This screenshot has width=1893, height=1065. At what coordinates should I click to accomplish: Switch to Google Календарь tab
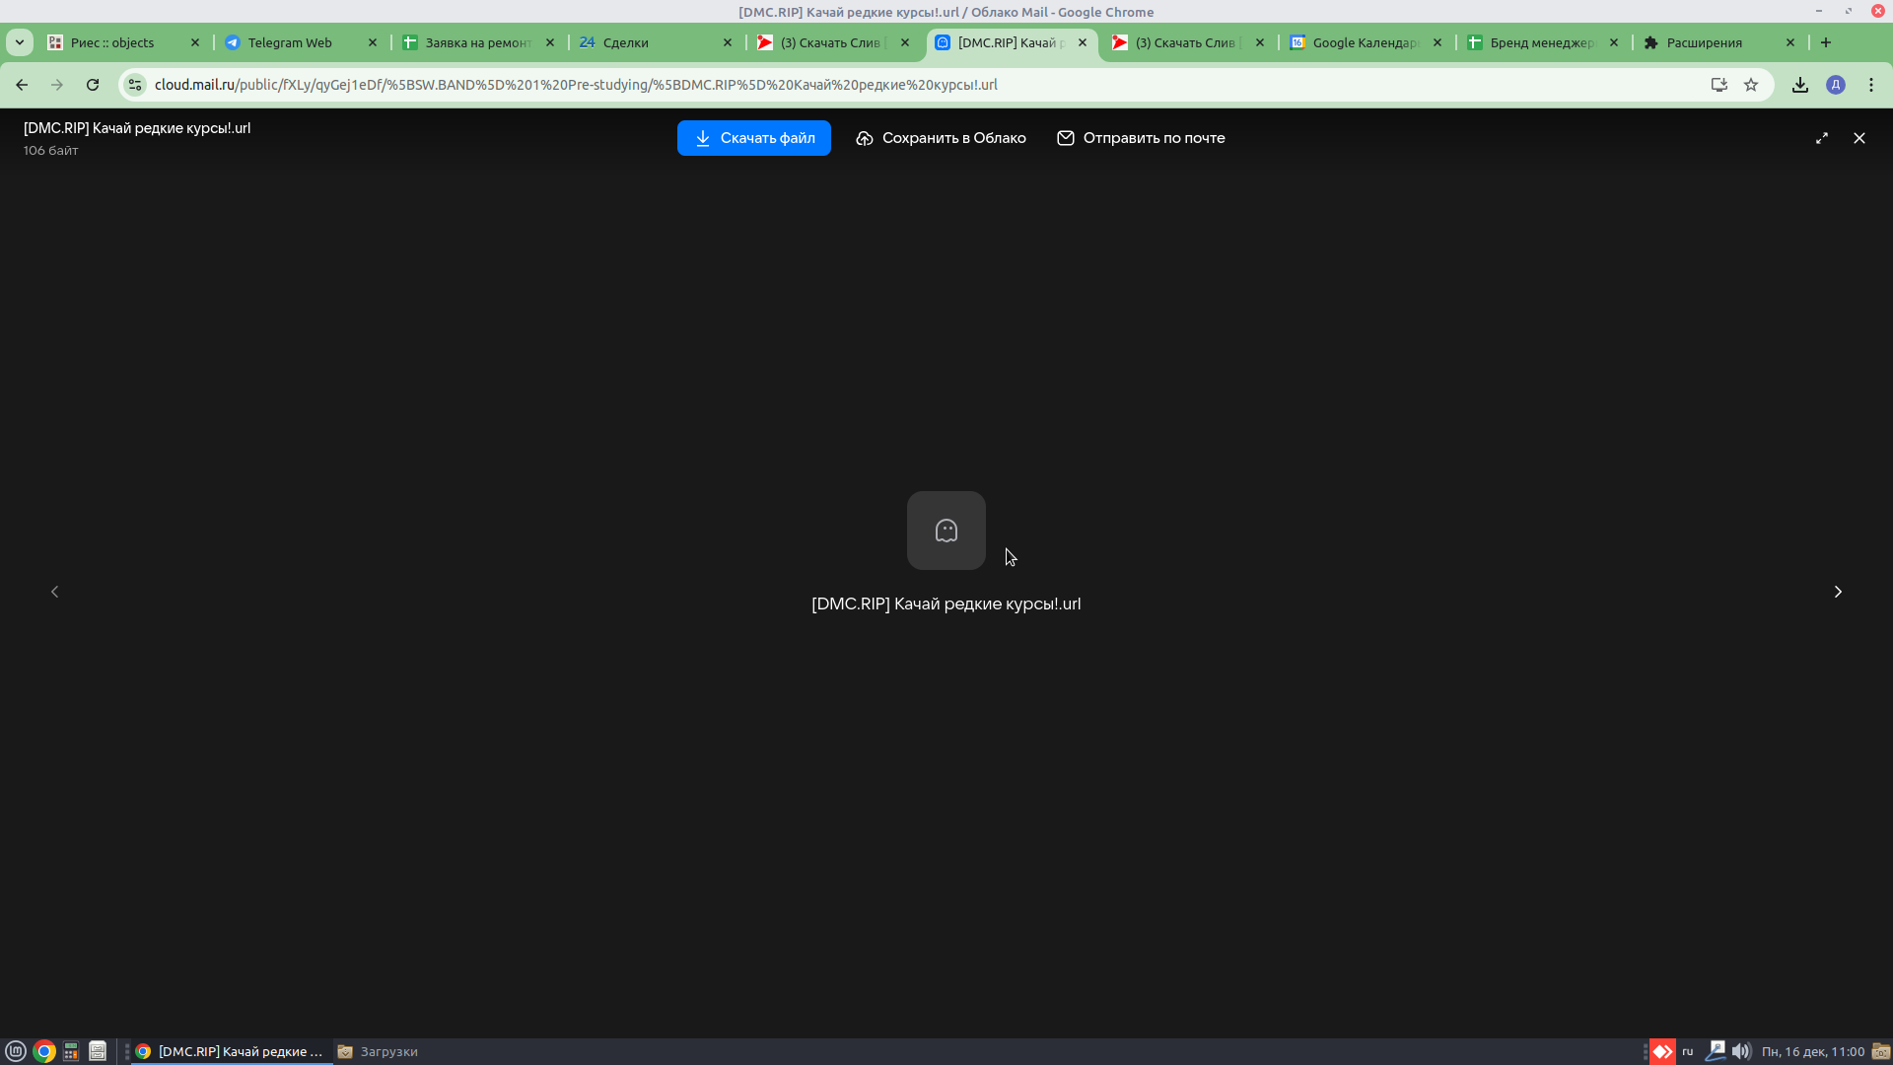[1365, 42]
